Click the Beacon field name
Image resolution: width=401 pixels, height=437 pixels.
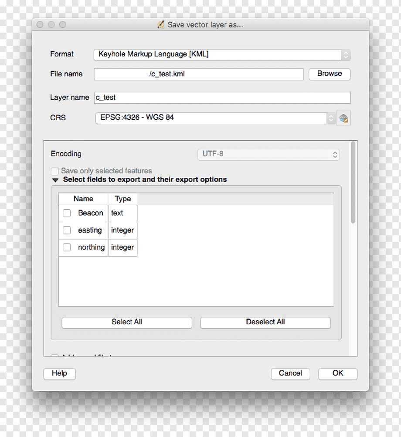(x=91, y=213)
